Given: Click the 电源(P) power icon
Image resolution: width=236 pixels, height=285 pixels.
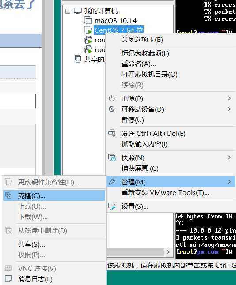Looking at the screenshot, I should tap(112, 98).
